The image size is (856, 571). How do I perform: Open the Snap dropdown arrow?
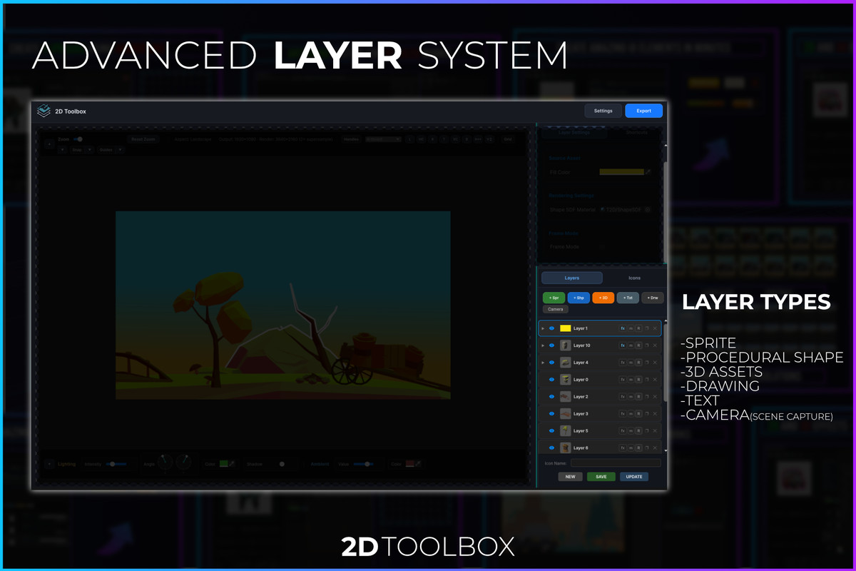[x=90, y=150]
